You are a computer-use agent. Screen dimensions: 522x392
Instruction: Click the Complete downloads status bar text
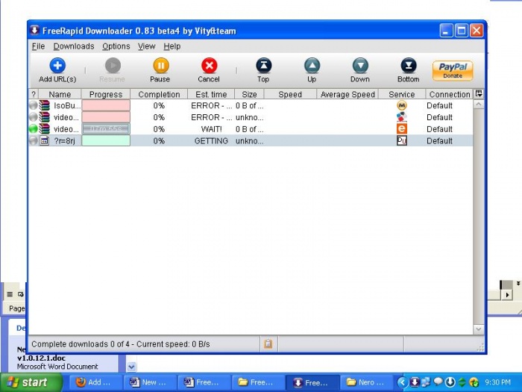(121, 344)
